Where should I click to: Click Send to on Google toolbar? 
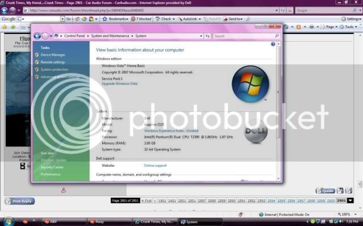(x=233, y=19)
